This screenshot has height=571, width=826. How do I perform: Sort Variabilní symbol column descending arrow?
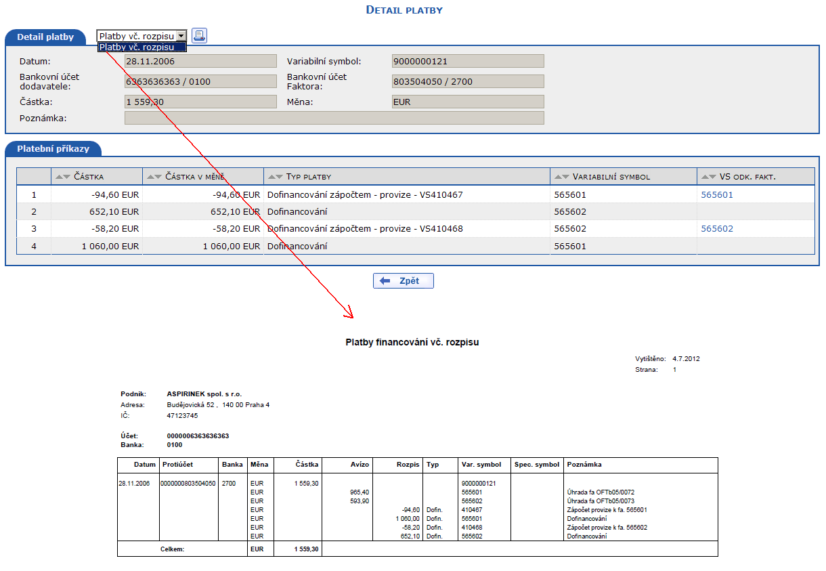(566, 177)
